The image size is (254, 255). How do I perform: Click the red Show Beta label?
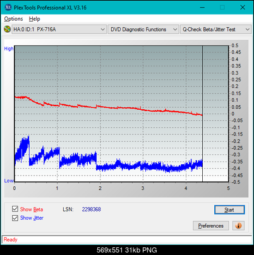(32, 210)
